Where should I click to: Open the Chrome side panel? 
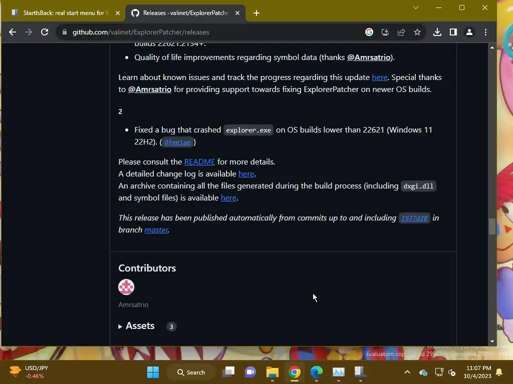tap(453, 32)
